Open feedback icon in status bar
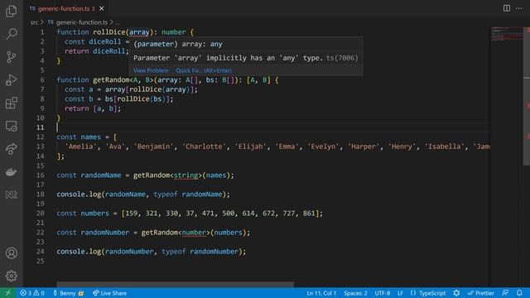This screenshot has width=530, height=298. pyautogui.click(x=505, y=293)
